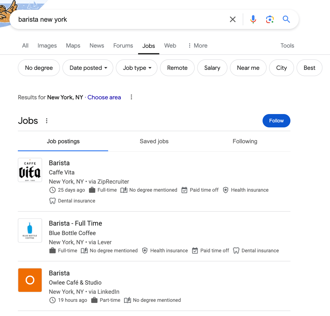Expand the Job type dropdown
The height and width of the screenshot is (316, 330).
click(x=137, y=68)
